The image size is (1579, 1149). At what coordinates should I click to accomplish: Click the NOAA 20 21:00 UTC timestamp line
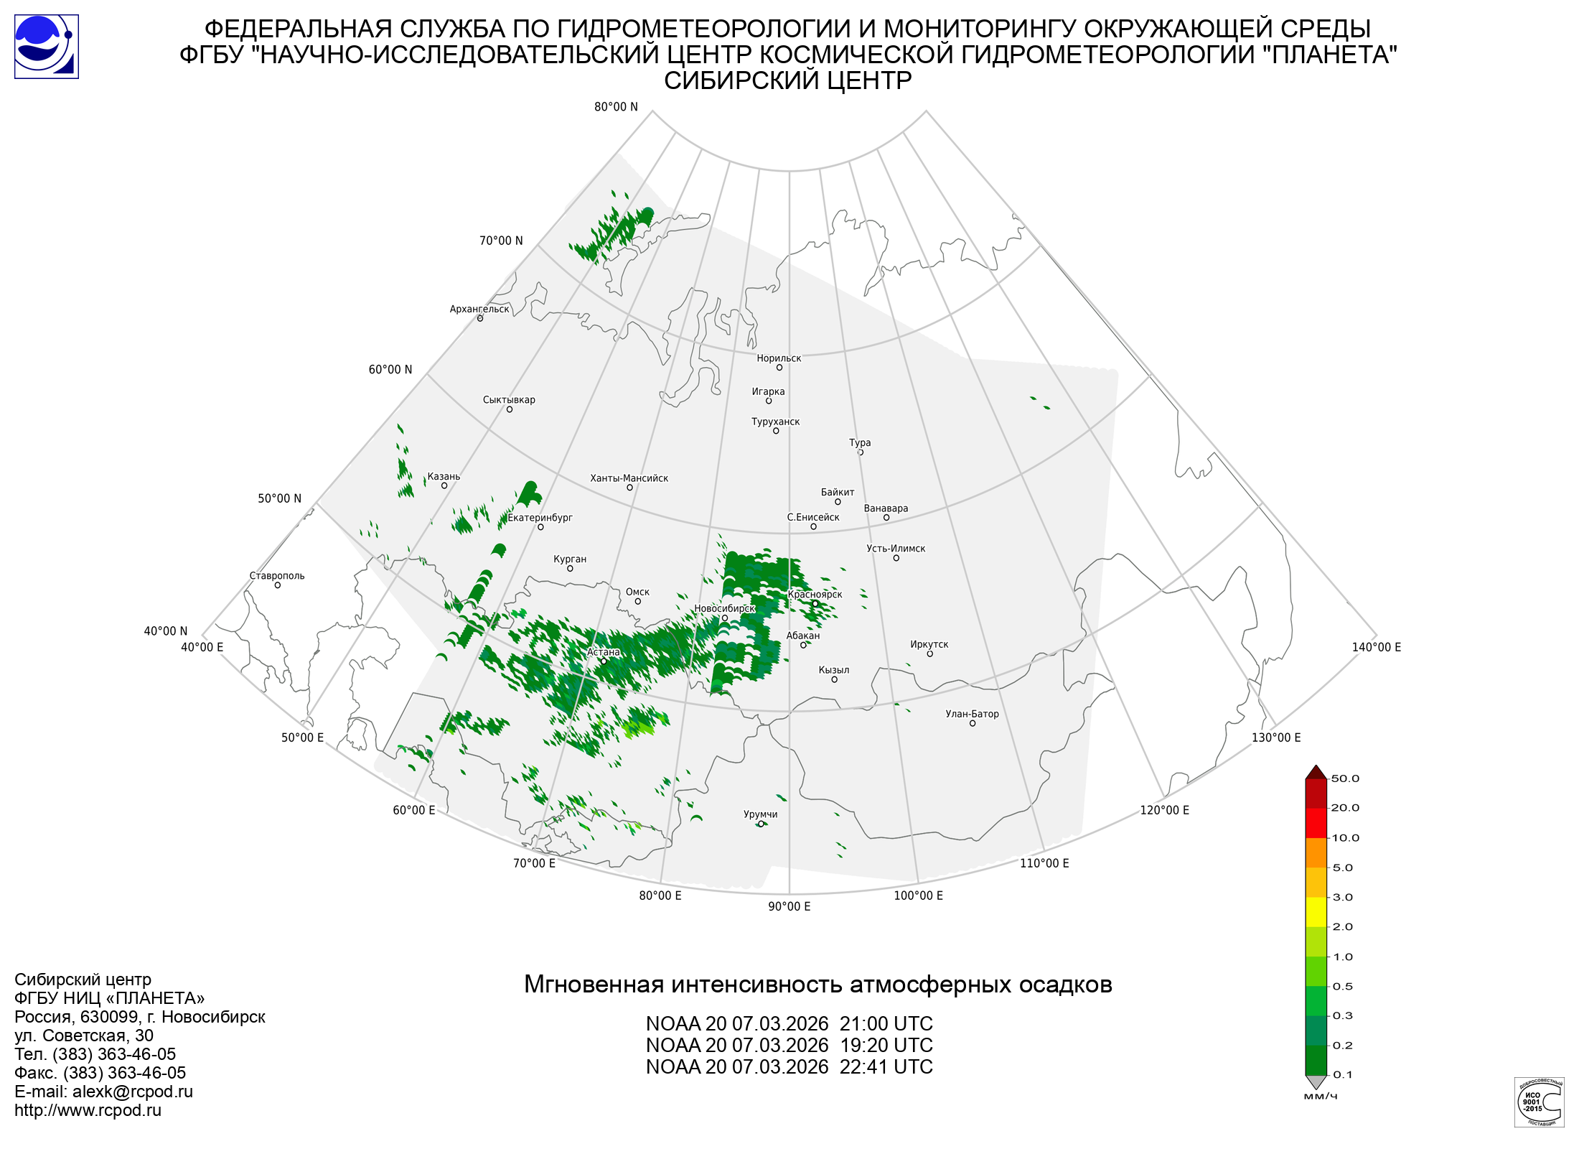coord(789,1023)
